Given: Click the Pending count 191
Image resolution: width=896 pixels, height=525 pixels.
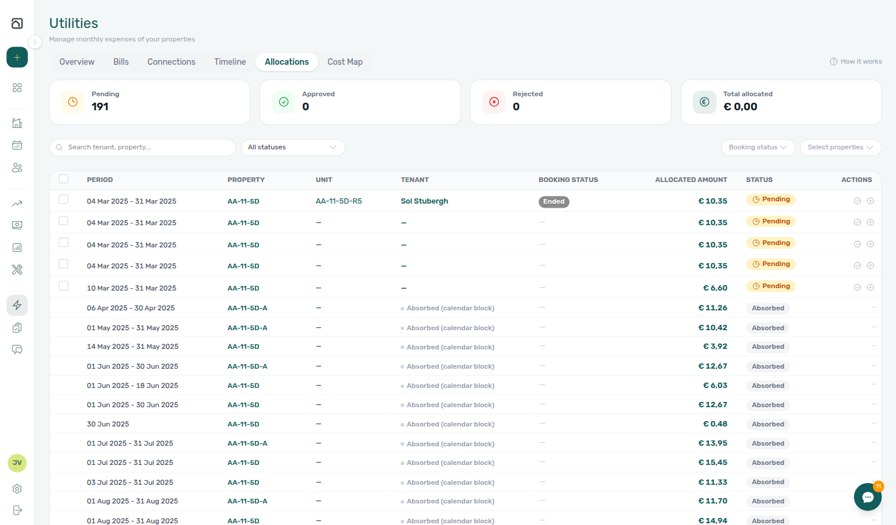Looking at the screenshot, I should click(x=100, y=107).
